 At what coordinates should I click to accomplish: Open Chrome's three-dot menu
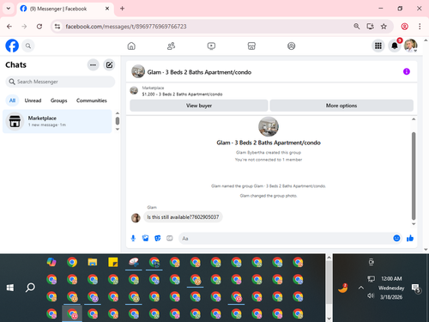pos(420,27)
